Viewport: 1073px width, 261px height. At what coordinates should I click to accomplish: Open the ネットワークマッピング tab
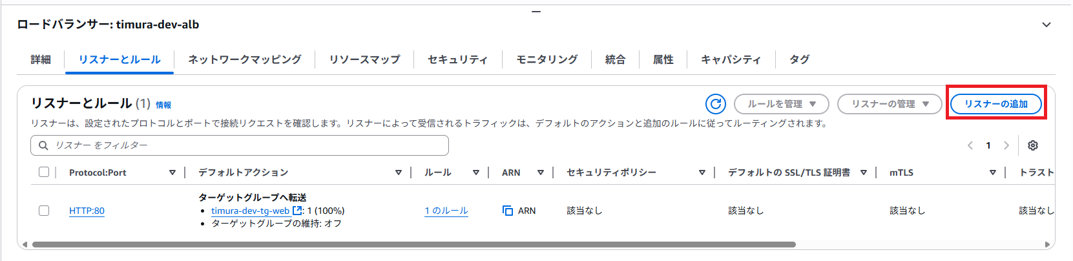pos(245,59)
